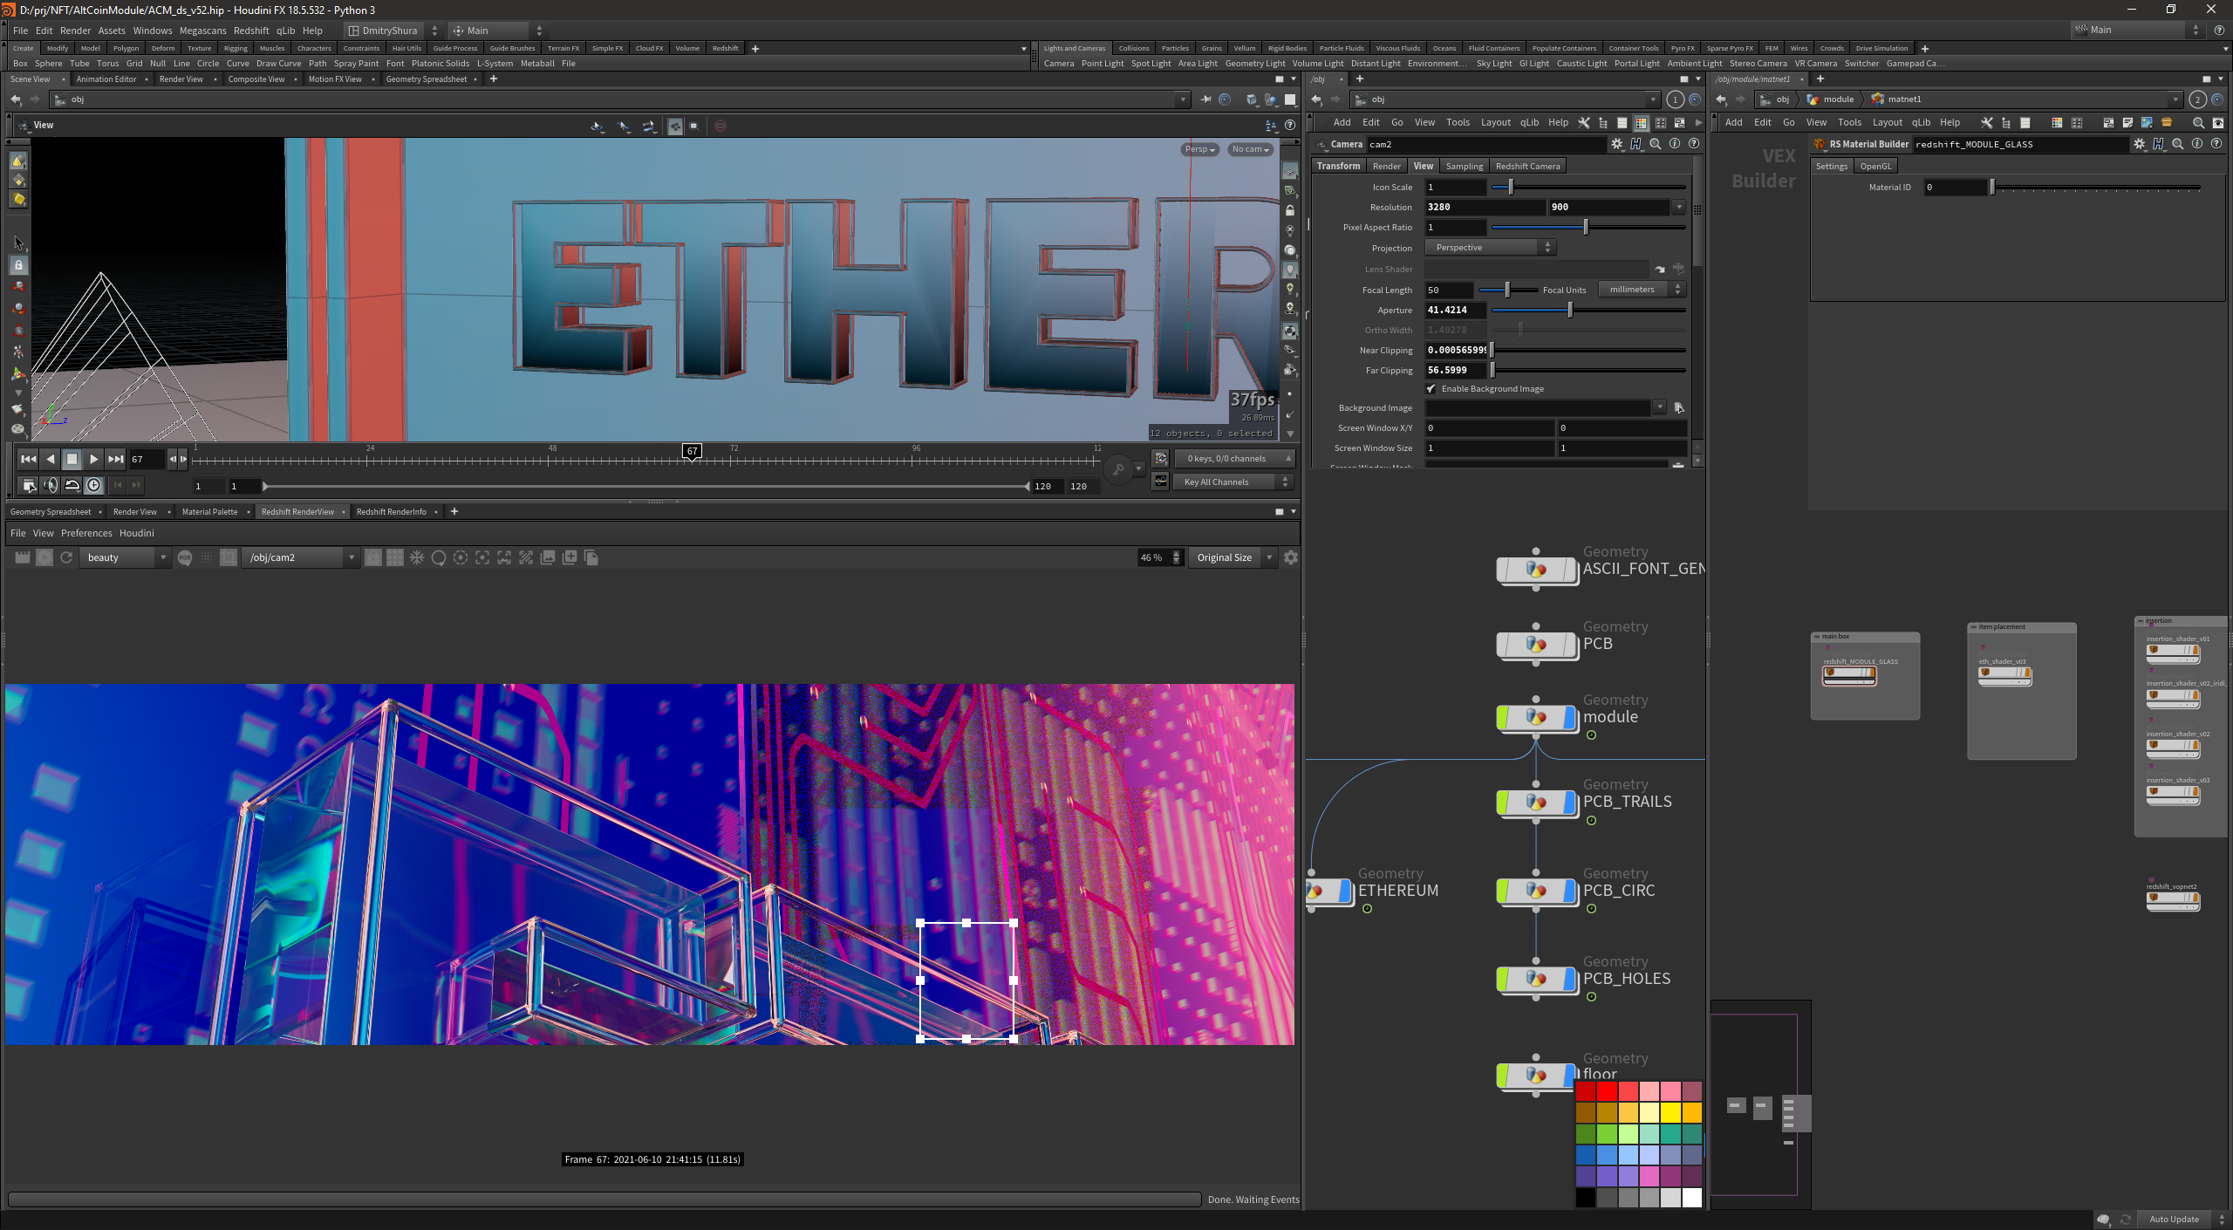Open the millimeters Focal Units dropdown
Viewport: 2233px width, 1230px height.
(1641, 290)
